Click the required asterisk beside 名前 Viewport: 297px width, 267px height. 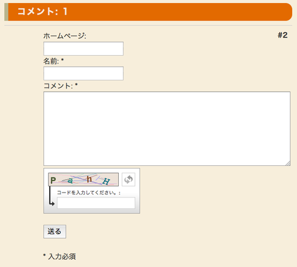[x=62, y=60]
